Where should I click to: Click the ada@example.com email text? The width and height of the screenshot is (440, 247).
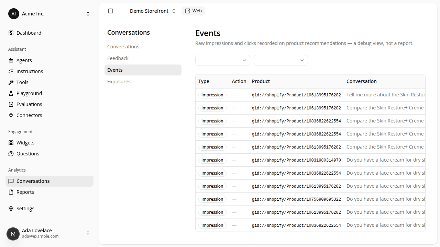point(40,236)
